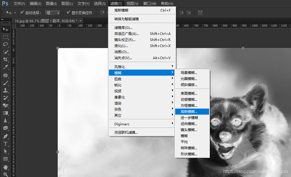
Task: Select the Clone Stamp tool
Action: (6, 90)
